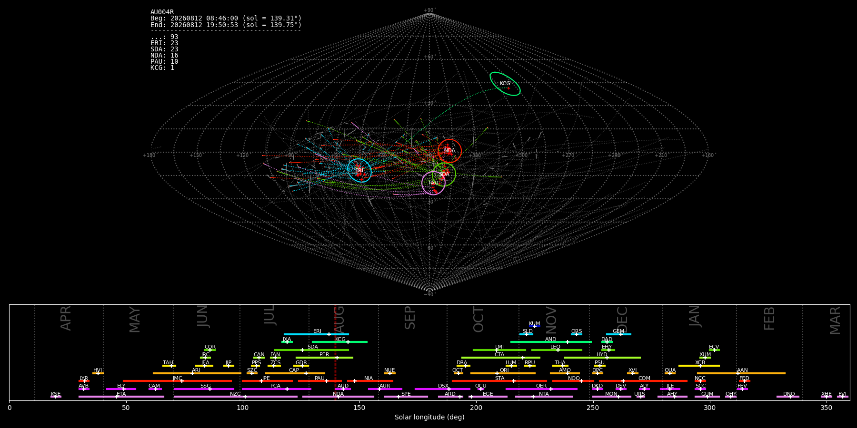The image size is (857, 428).
Task: Click the orange CAP shower bar
Action: [x=295, y=373]
